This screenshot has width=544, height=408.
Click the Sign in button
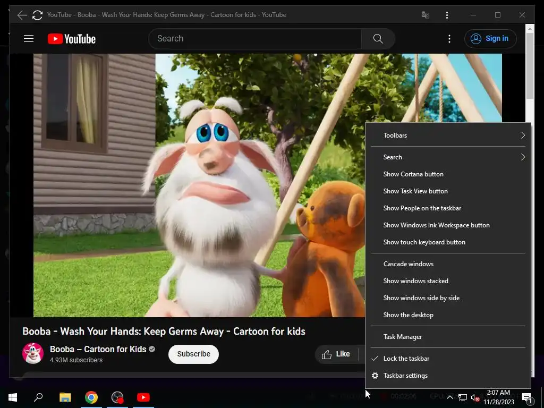pyautogui.click(x=490, y=38)
